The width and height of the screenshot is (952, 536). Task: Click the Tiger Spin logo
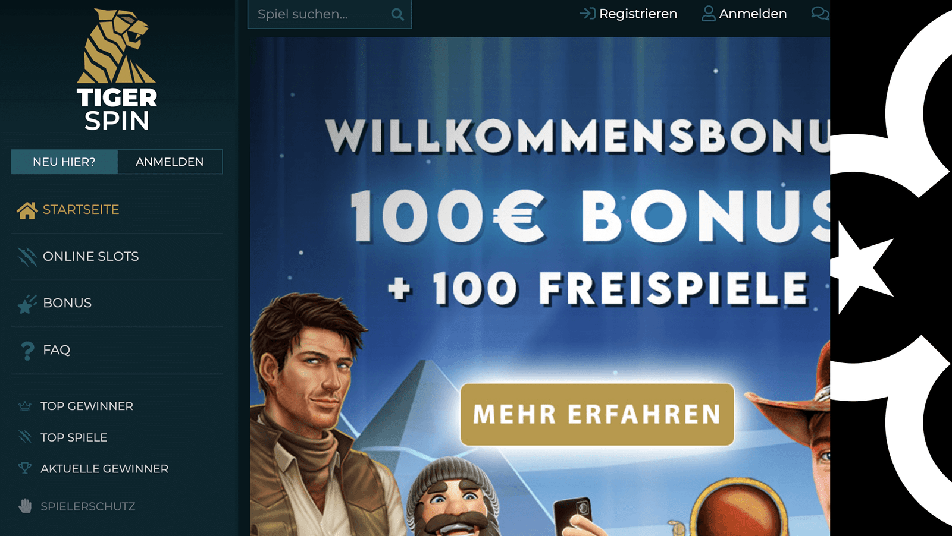click(117, 70)
